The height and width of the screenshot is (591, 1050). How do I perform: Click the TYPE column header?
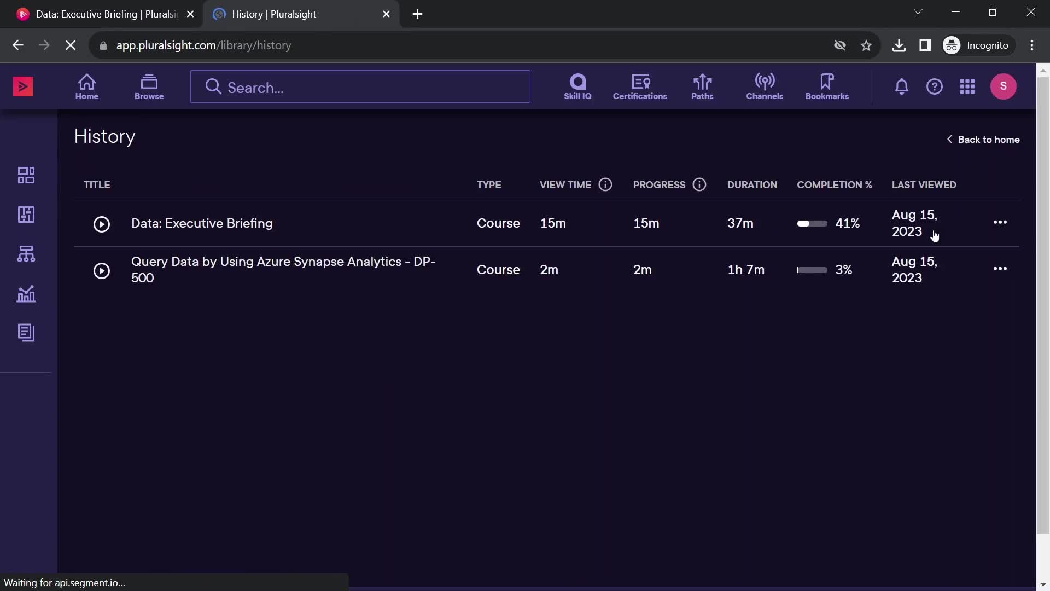(x=489, y=185)
